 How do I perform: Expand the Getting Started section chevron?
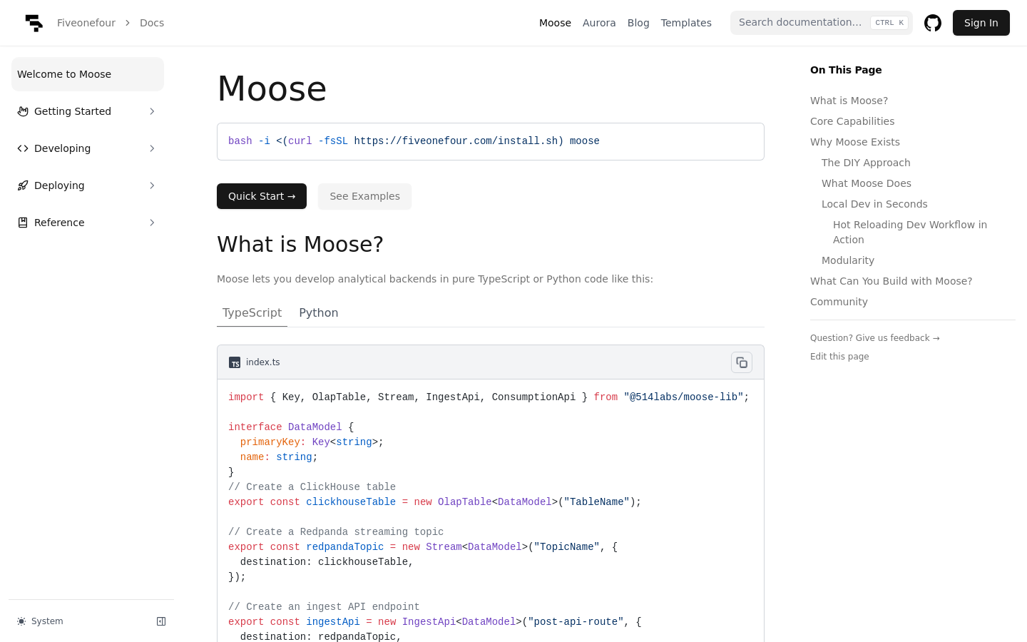pyautogui.click(x=152, y=111)
